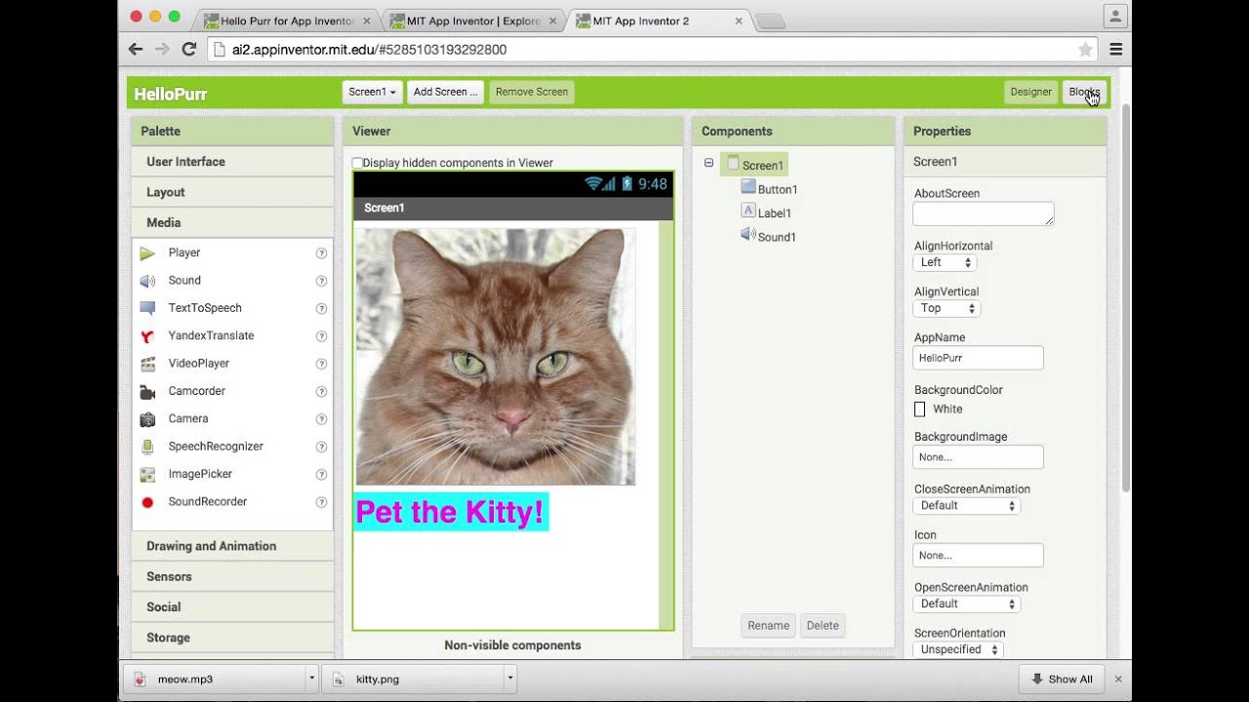Go back with browser back arrow
This screenshot has width=1249, height=702.
coord(137,49)
